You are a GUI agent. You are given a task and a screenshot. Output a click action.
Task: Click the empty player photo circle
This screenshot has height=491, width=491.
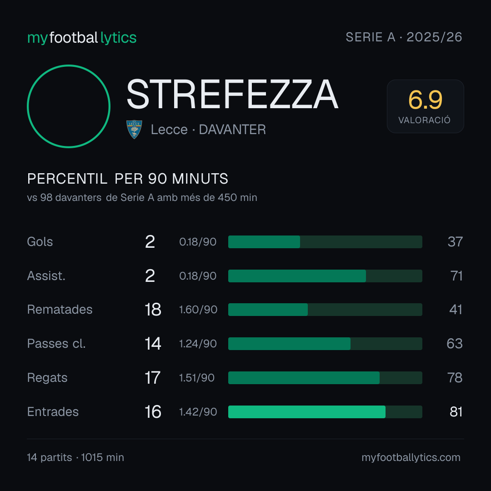tap(69, 106)
